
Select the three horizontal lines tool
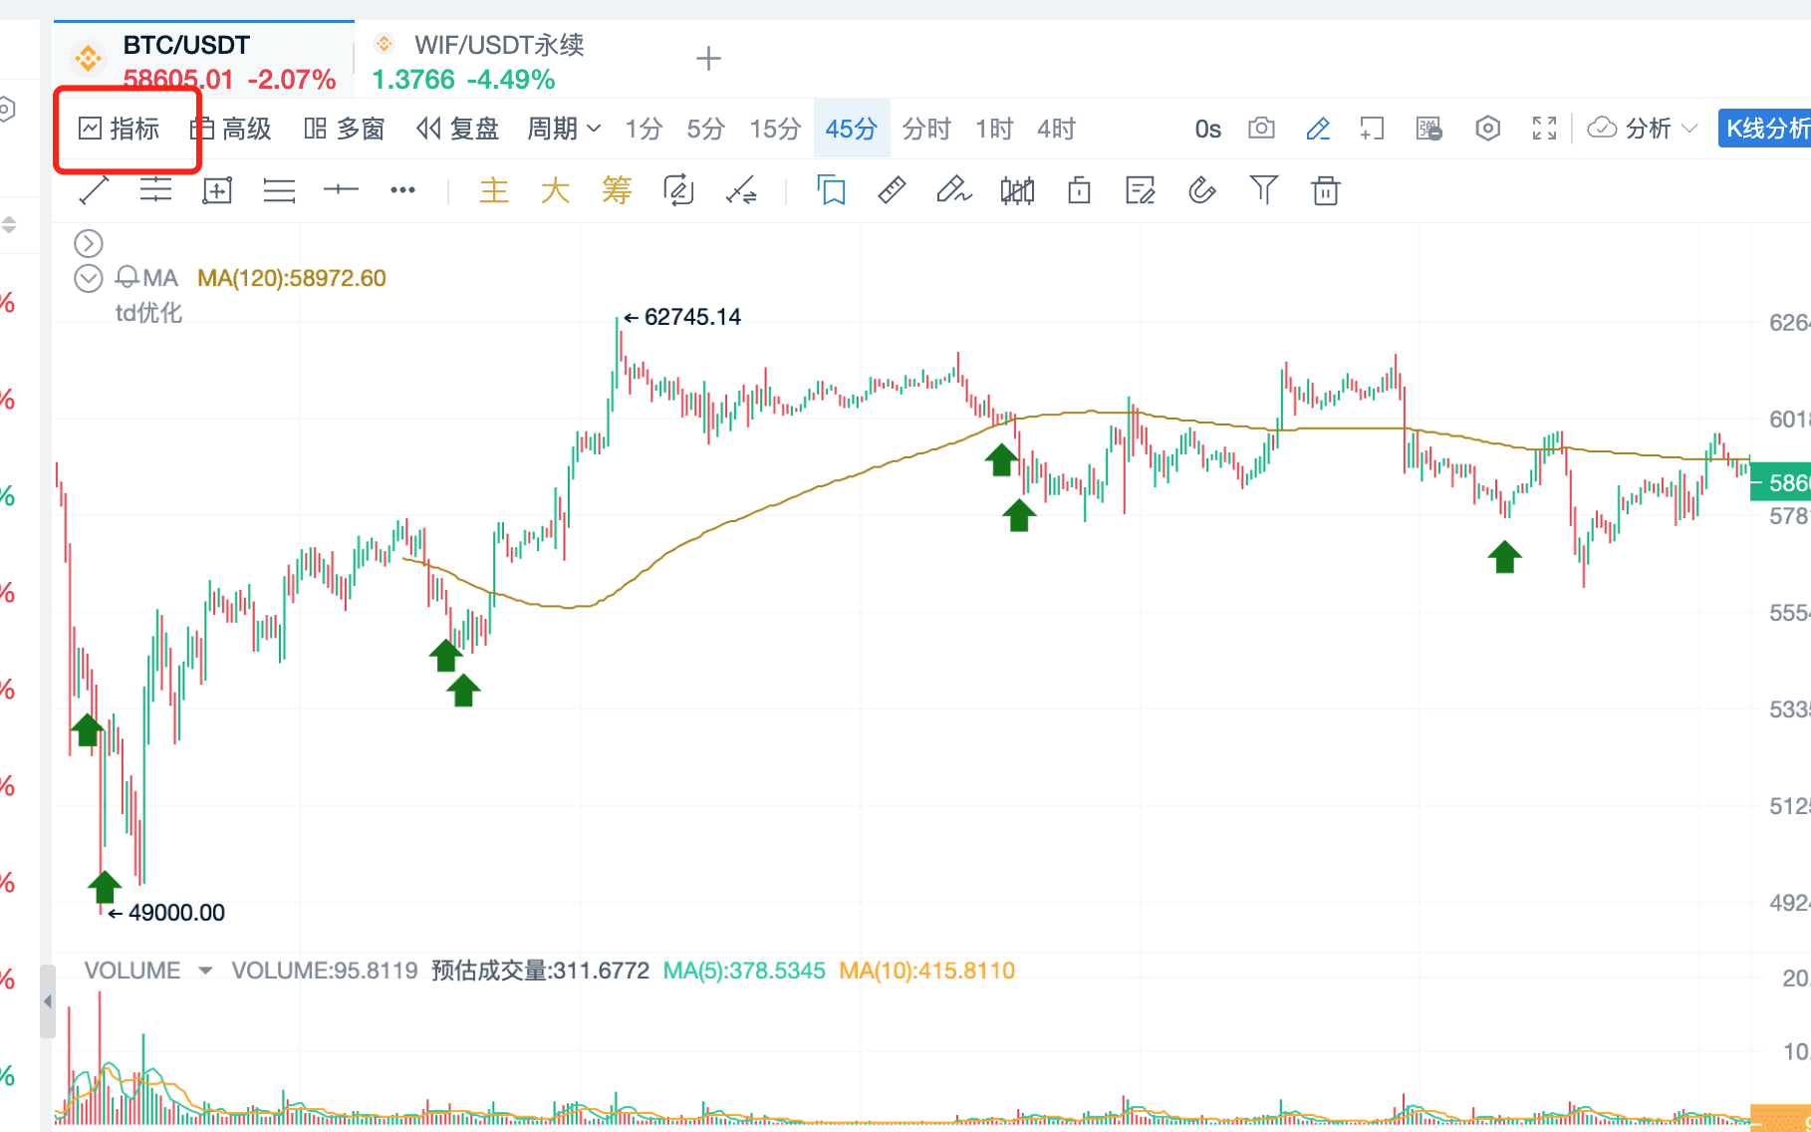point(279,190)
